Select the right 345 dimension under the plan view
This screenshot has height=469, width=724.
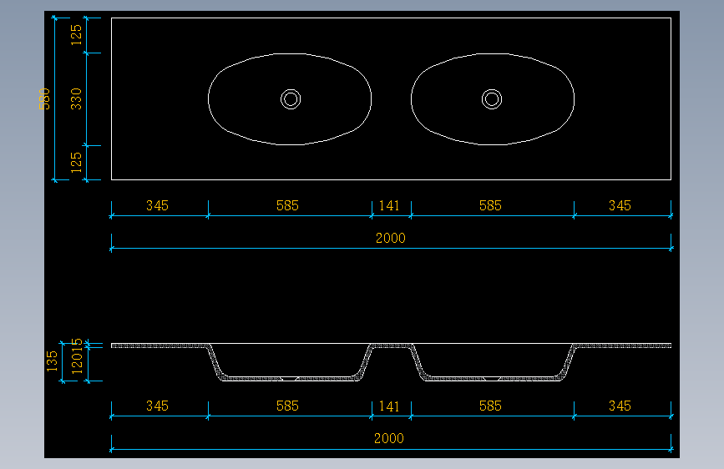(x=620, y=205)
